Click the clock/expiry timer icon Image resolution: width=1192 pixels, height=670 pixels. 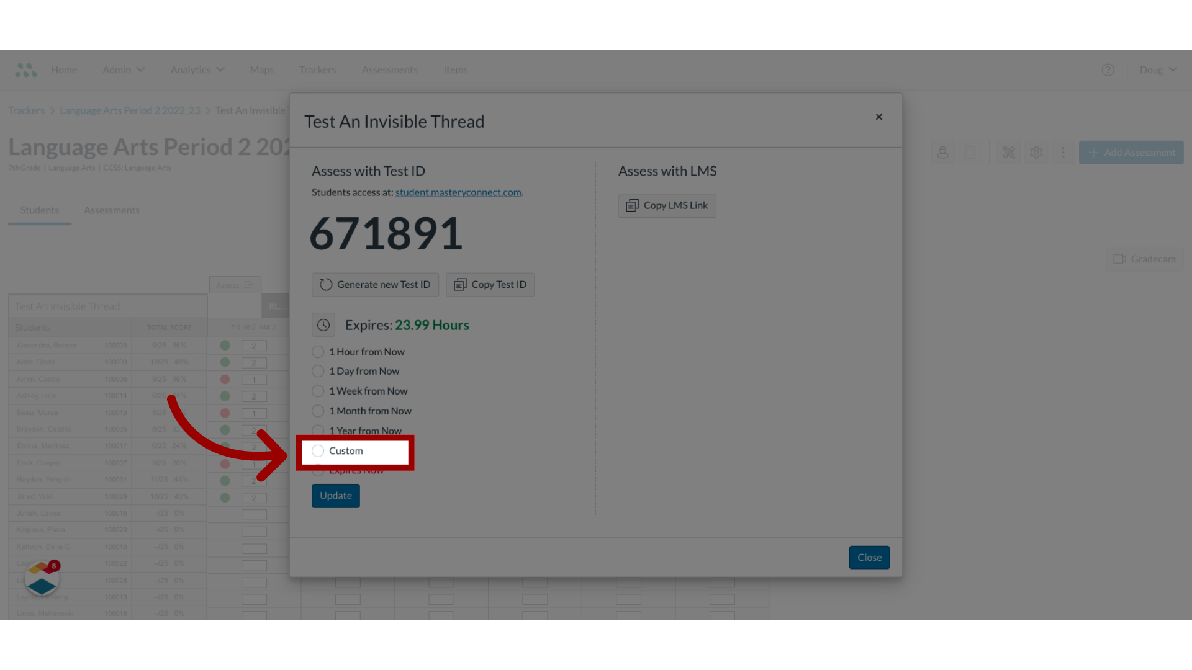tap(323, 324)
